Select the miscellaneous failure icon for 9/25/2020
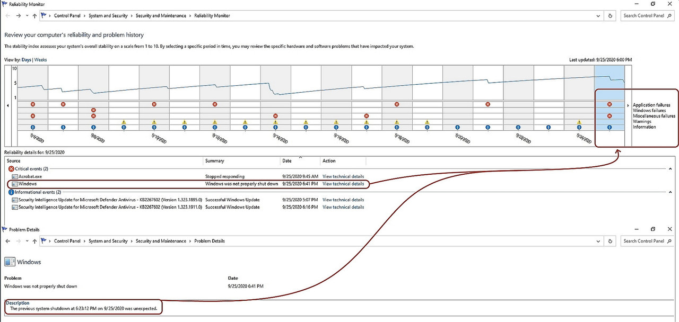The image size is (679, 322). (x=610, y=115)
